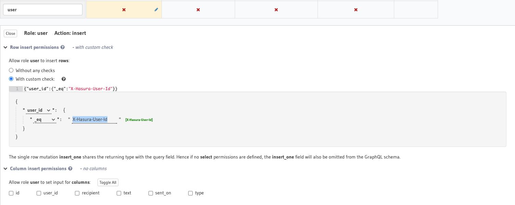The width and height of the screenshot is (515, 205).
Task: Click the red cross in the third permission column
Action: click(276, 10)
